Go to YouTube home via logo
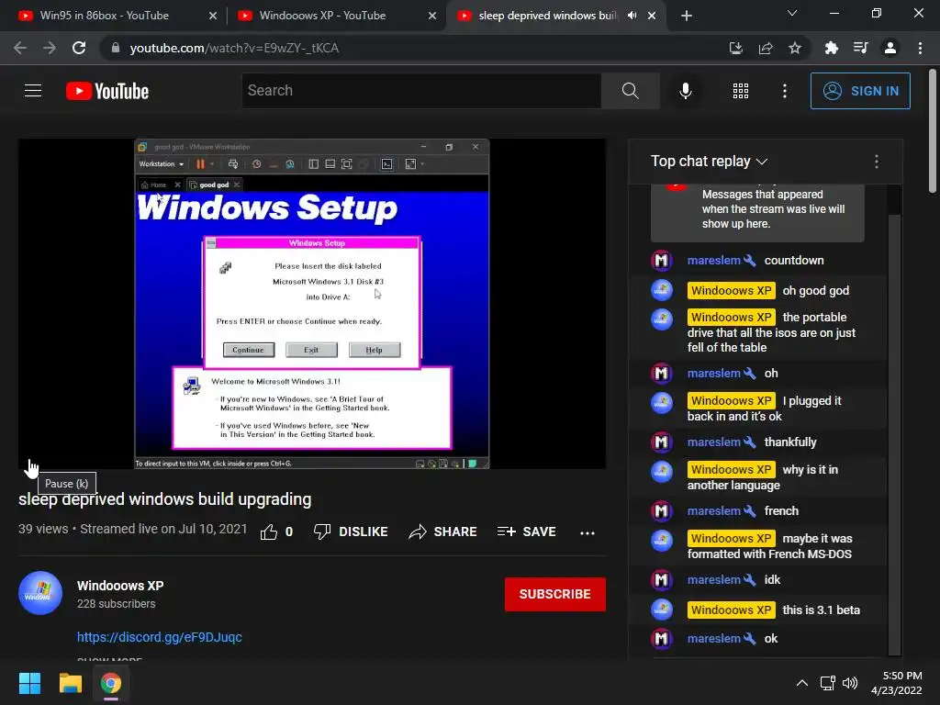The height and width of the screenshot is (705, 940). point(107,91)
